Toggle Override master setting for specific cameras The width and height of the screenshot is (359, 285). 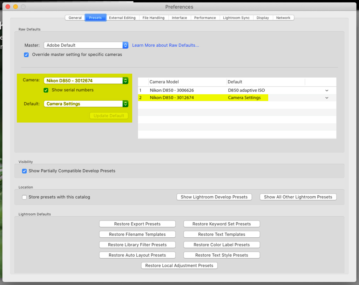click(x=26, y=55)
